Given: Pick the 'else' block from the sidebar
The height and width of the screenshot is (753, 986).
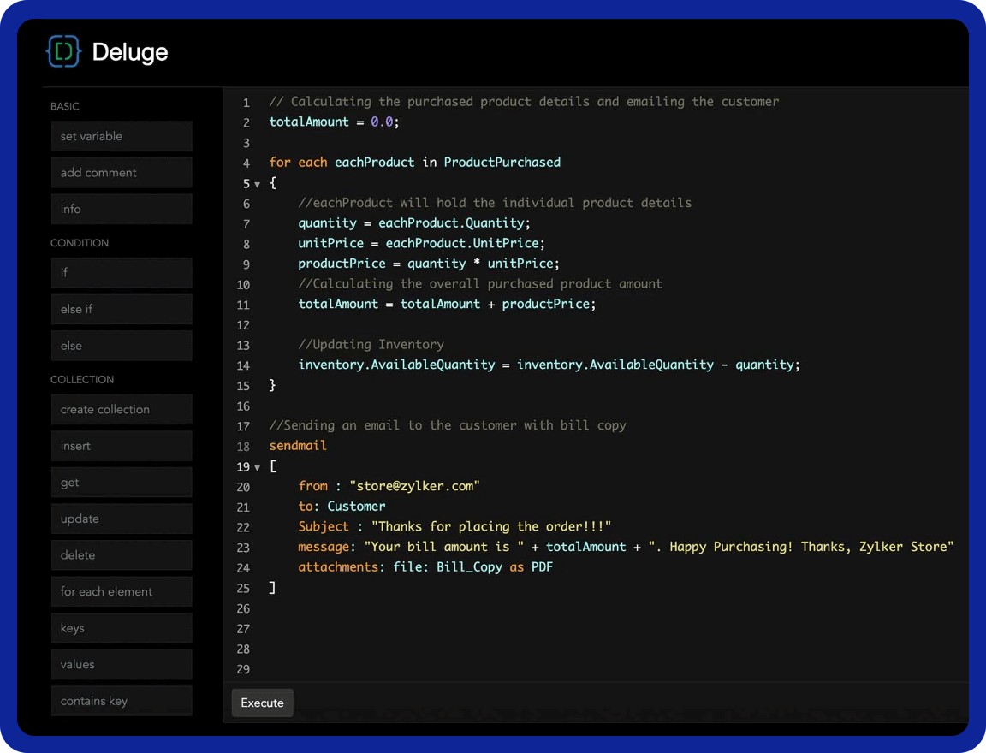Looking at the screenshot, I should point(122,346).
